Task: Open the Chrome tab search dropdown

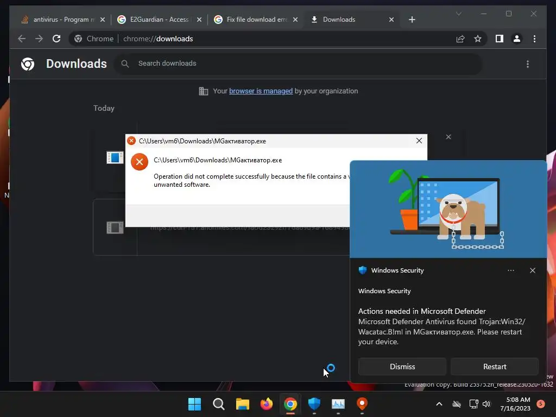Action: point(458,14)
